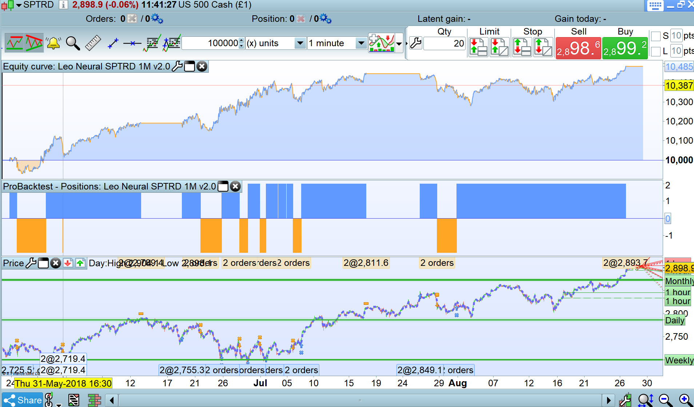Zoom in on the chart
The width and height of the screenshot is (694, 407).
coord(686,400)
